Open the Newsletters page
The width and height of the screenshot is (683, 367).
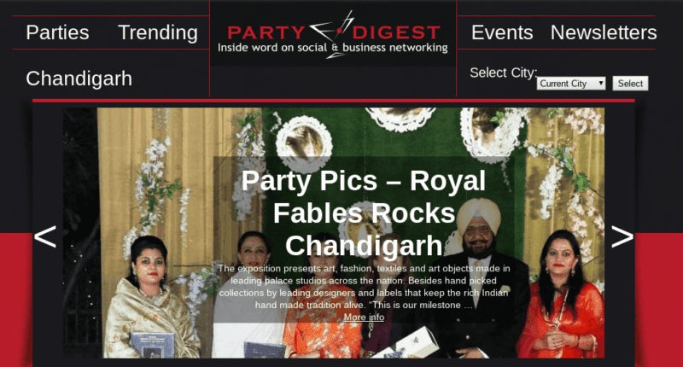604,32
